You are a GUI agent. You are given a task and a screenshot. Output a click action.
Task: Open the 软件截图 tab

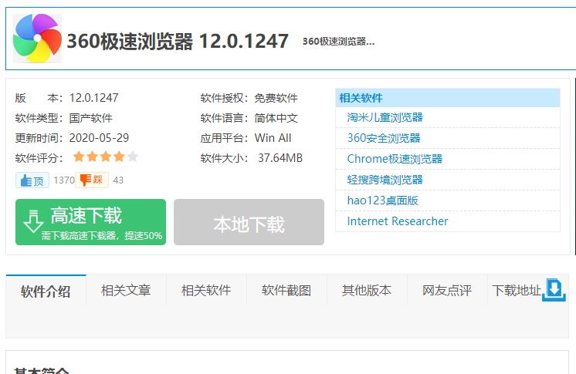[x=286, y=291]
